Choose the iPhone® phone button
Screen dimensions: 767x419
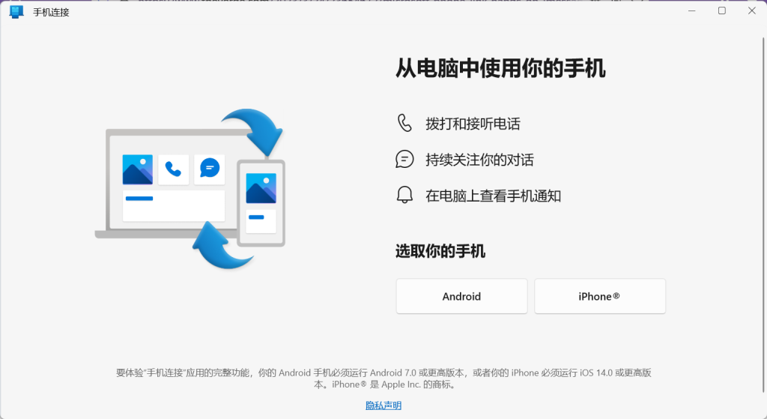pyautogui.click(x=600, y=296)
